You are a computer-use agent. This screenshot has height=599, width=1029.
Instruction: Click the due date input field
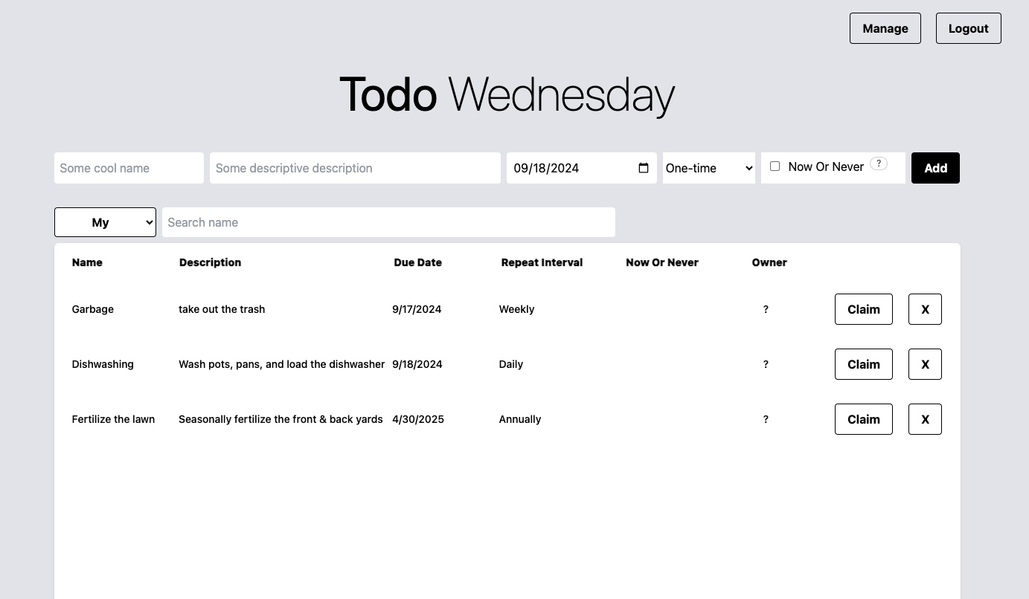pos(565,168)
